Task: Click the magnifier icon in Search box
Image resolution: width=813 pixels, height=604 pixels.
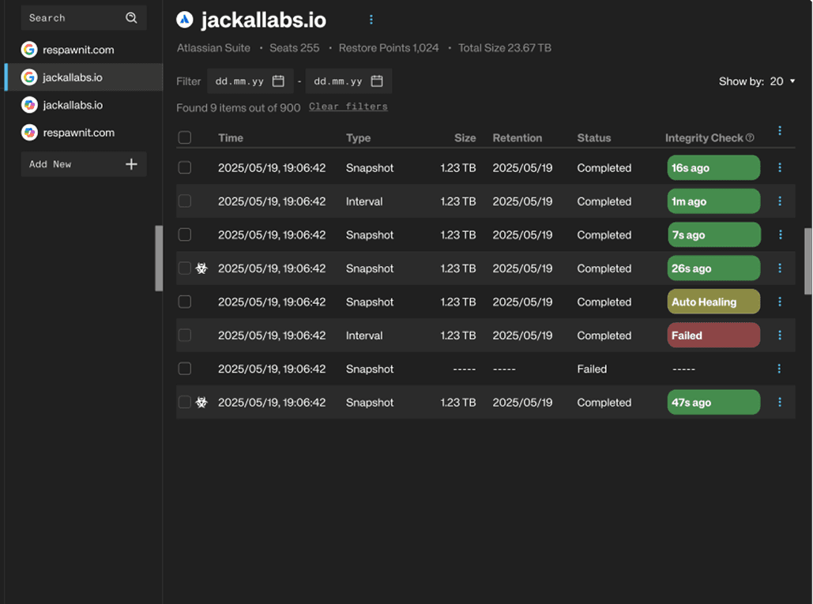Action: tap(131, 18)
